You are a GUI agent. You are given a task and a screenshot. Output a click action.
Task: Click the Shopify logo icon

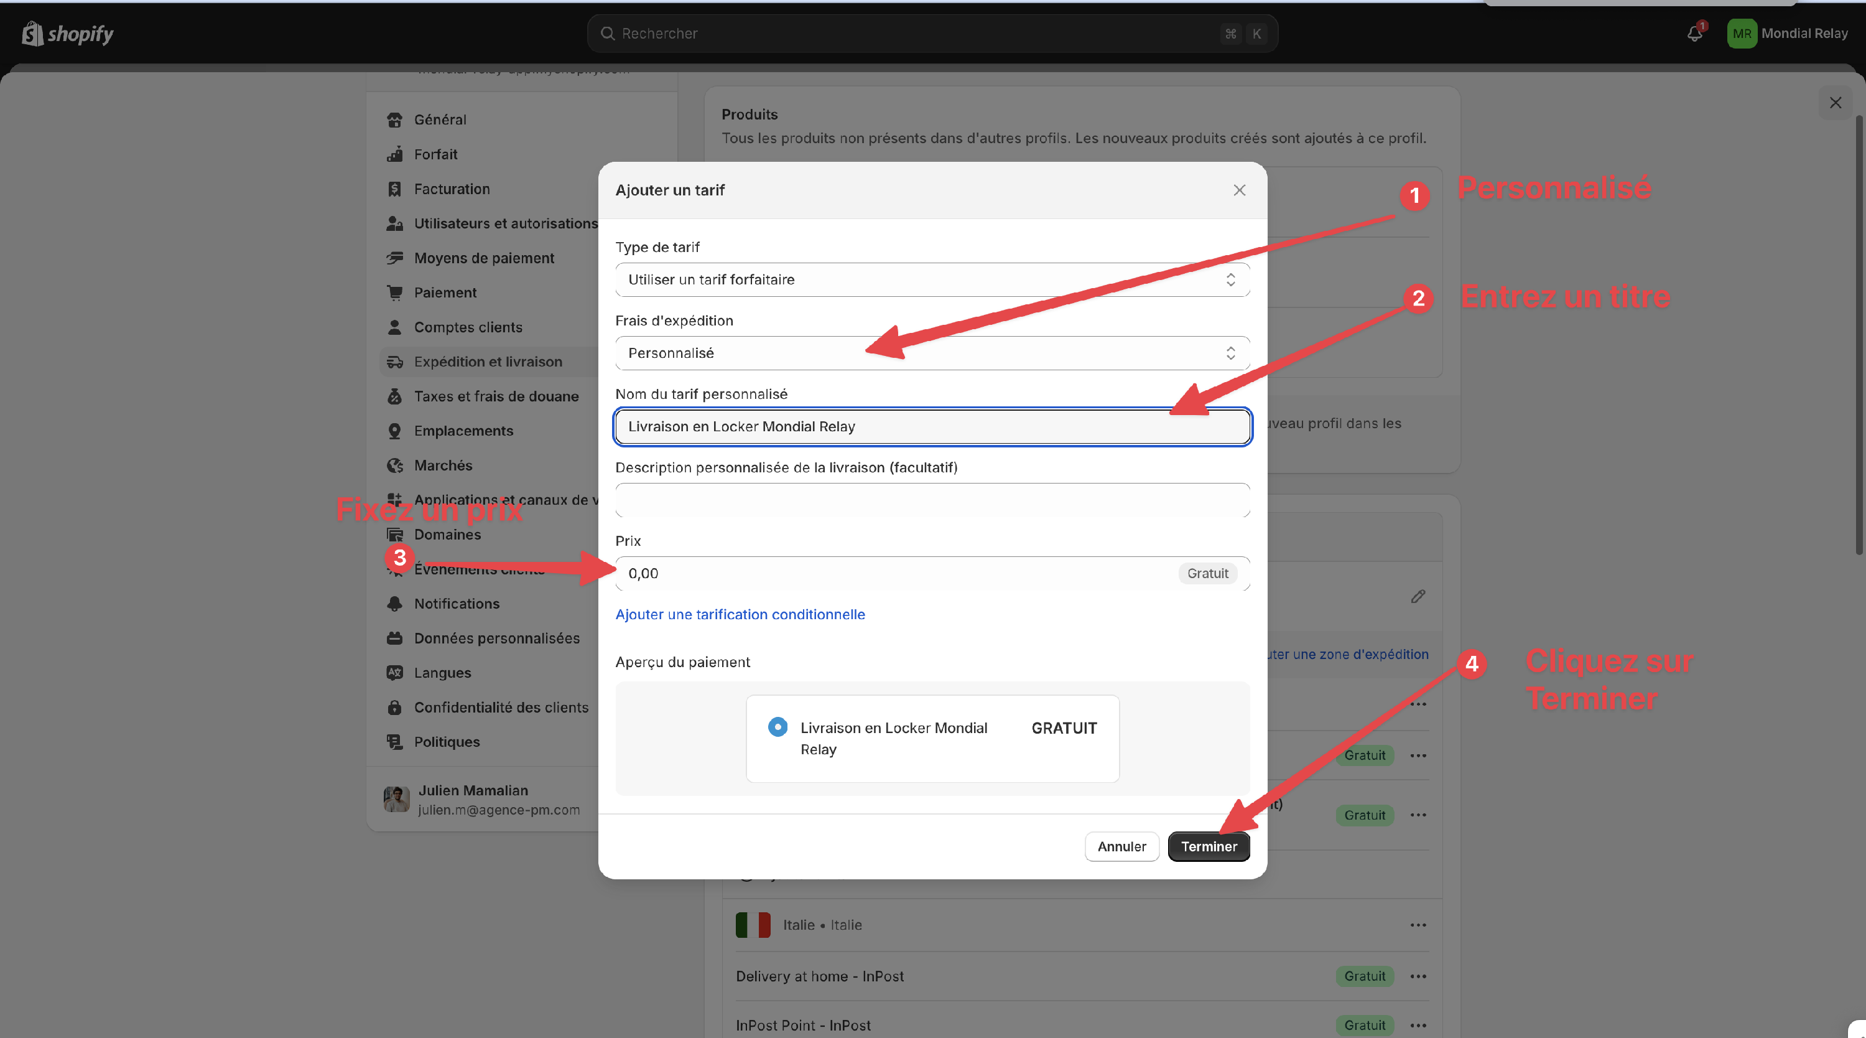[x=32, y=34]
